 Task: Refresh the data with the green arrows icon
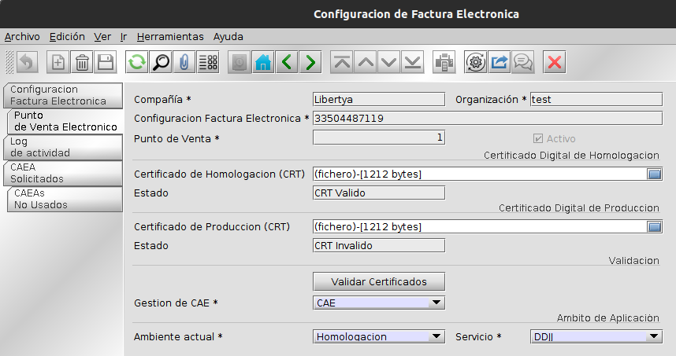tap(137, 62)
